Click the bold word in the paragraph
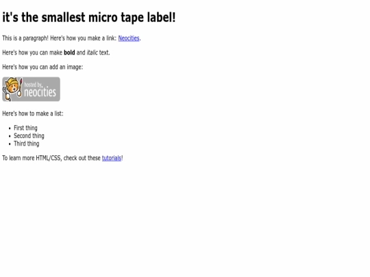 coord(69,53)
